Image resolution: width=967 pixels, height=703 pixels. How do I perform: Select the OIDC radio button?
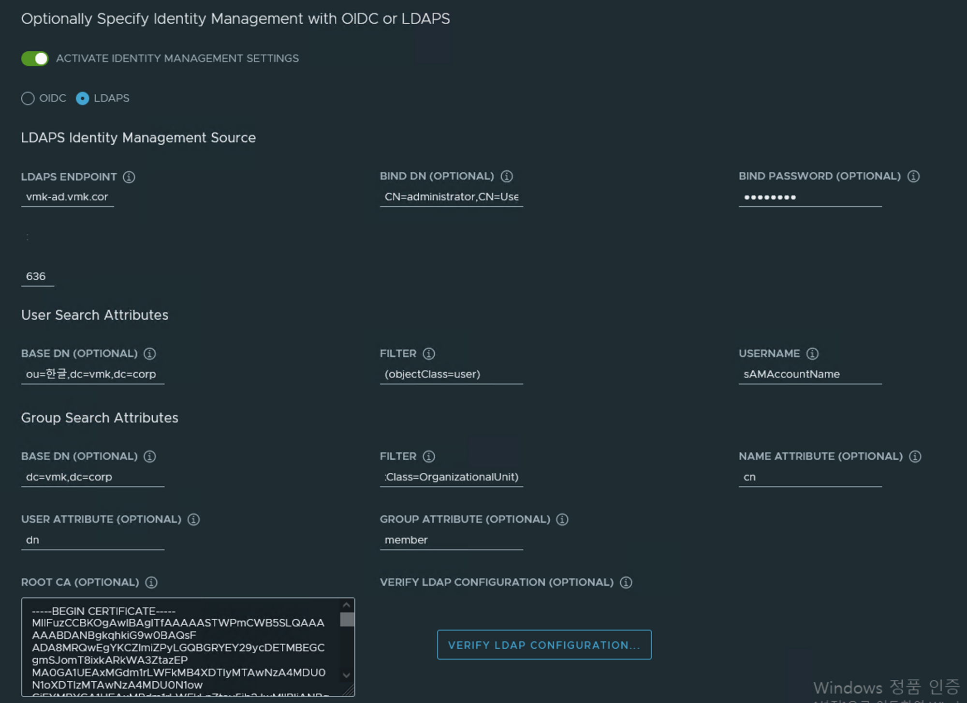coord(28,99)
